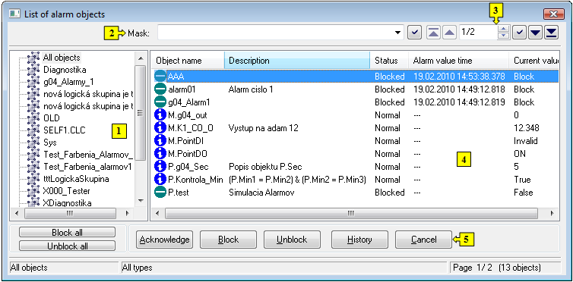Click the blocked icon beside P.test

[x=160, y=193]
